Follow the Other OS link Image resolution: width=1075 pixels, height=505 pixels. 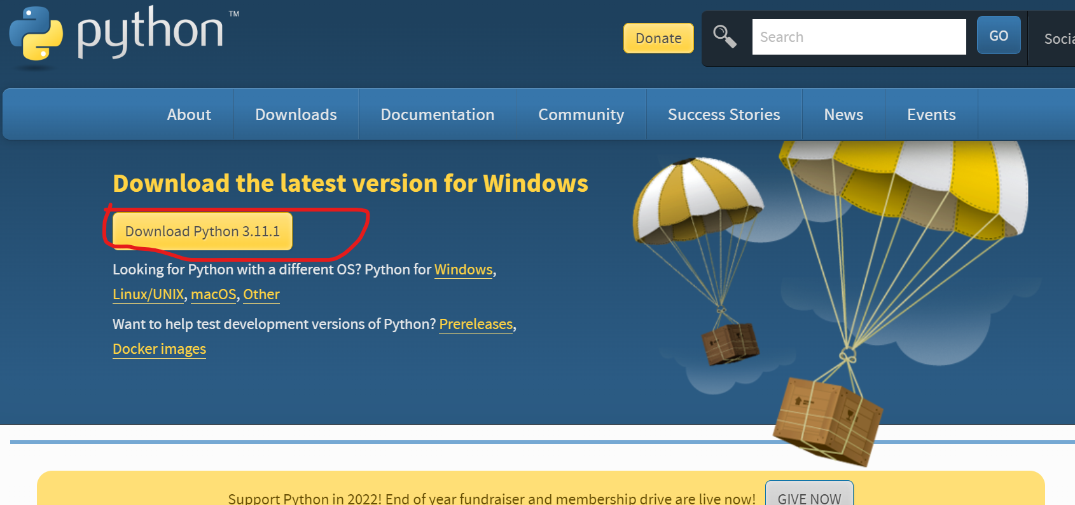coord(261,294)
